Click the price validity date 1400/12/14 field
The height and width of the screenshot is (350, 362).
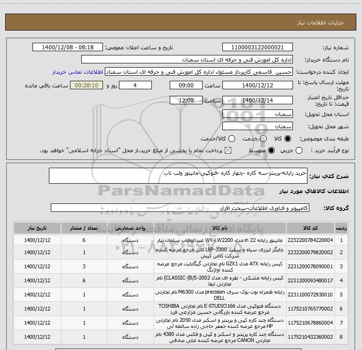258,100
